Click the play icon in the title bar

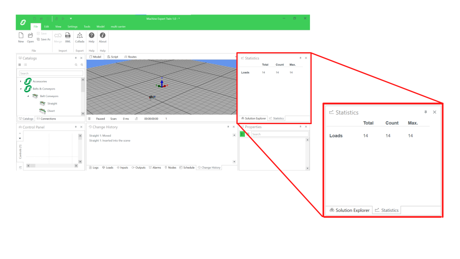(63, 18)
